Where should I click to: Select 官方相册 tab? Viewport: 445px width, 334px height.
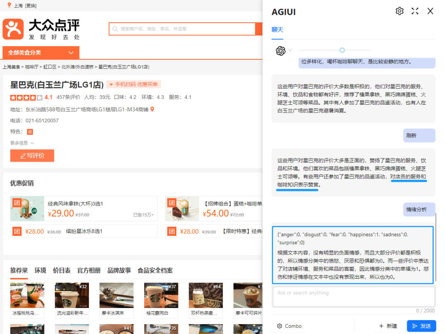[89, 270]
